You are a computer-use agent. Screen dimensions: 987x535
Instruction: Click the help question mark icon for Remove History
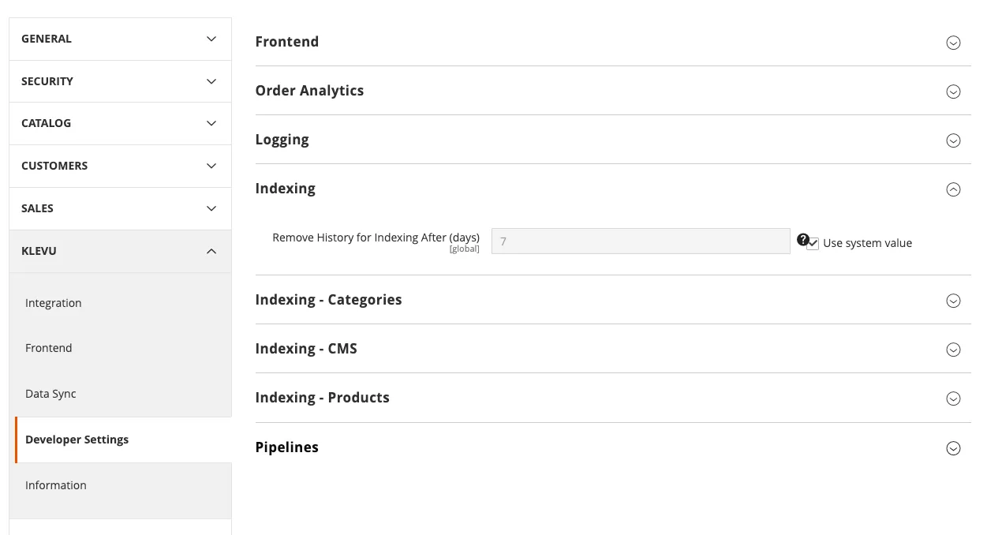coord(802,239)
